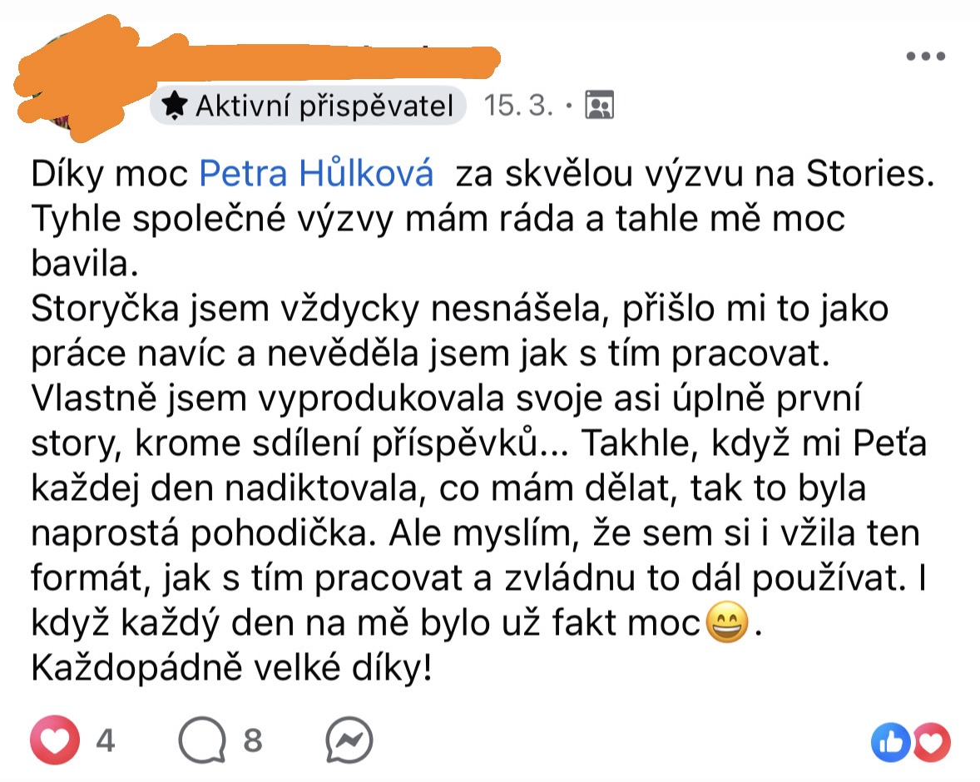Click the small heart reaction icon at bottom right

coord(931,742)
